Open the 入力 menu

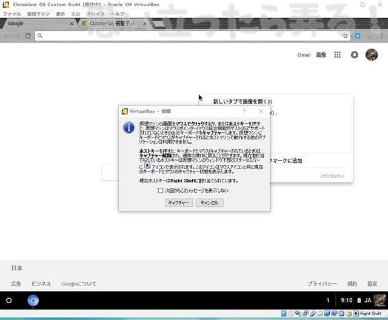(76, 14)
